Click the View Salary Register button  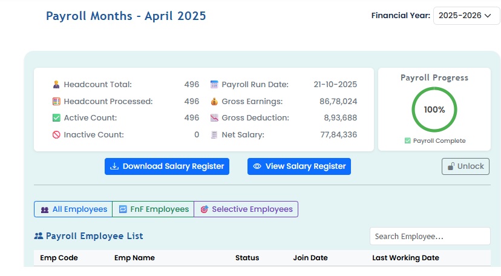[299, 166]
